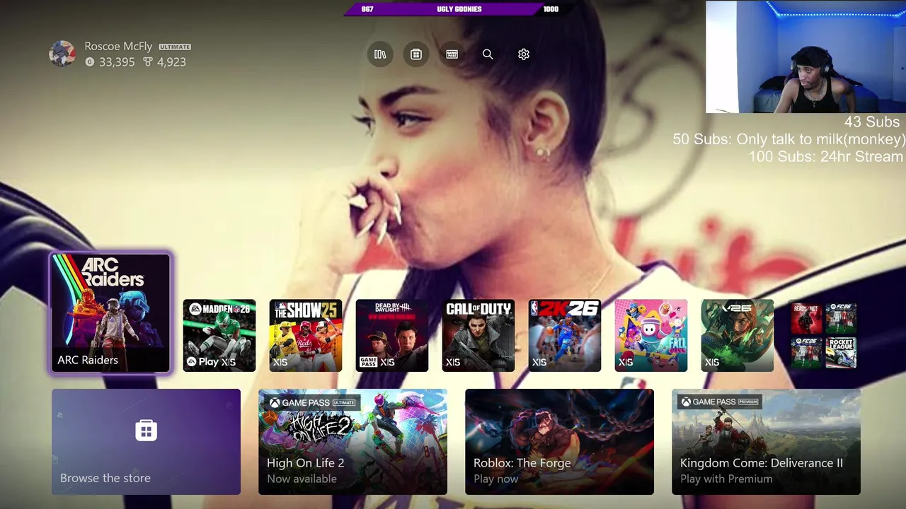Click the Game Pass badge on Dead by Daylight

[x=369, y=361]
